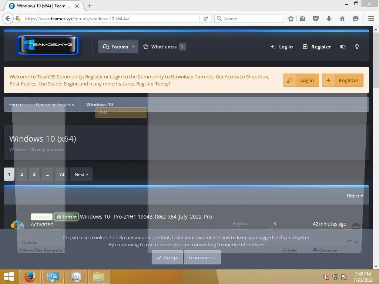Go to Firefox home page icon
379x284 pixels.
(x=342, y=18)
